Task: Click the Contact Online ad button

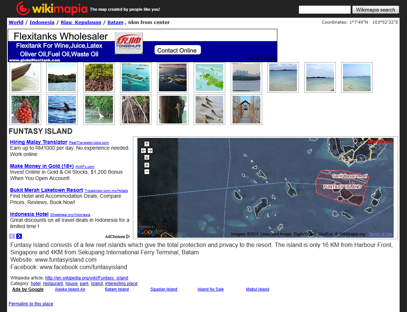Action: click(177, 50)
